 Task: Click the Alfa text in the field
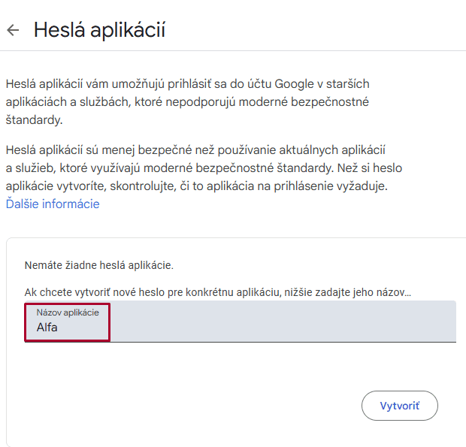click(47, 328)
